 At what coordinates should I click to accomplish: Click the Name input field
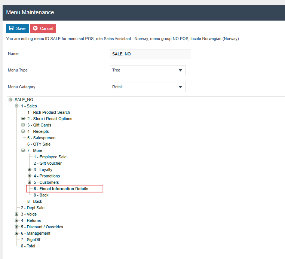click(150, 54)
